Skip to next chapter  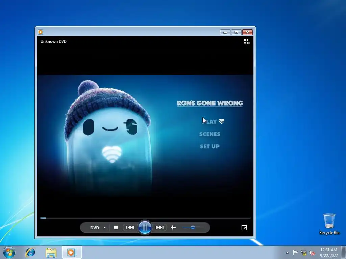tap(159, 228)
